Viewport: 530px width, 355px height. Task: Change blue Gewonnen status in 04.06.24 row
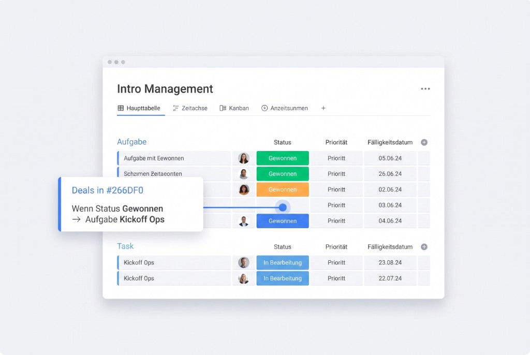[283, 221]
